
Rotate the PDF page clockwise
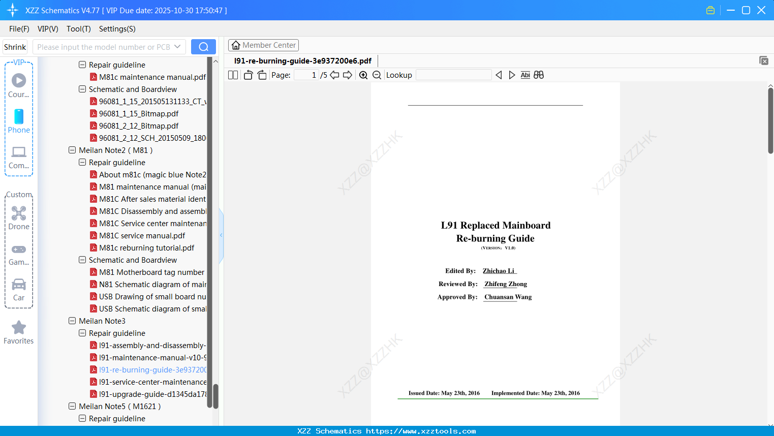[262, 75]
